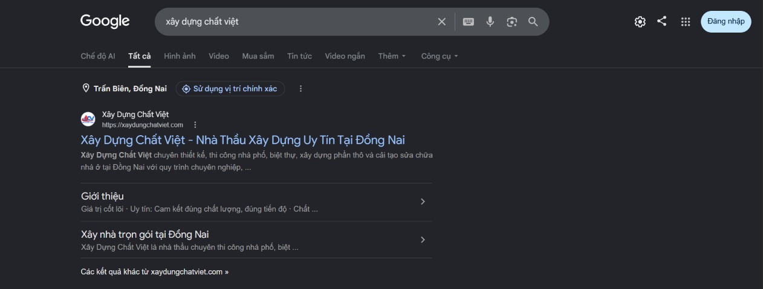Click Các kết quả khác từ xaydungchatviet.com
This screenshot has height=289, width=763.
pos(155,272)
